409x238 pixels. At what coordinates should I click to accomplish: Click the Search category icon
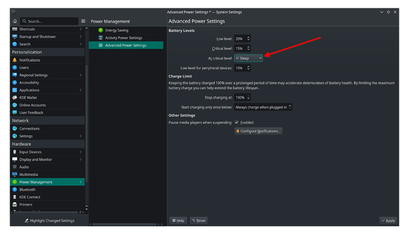tap(15, 44)
